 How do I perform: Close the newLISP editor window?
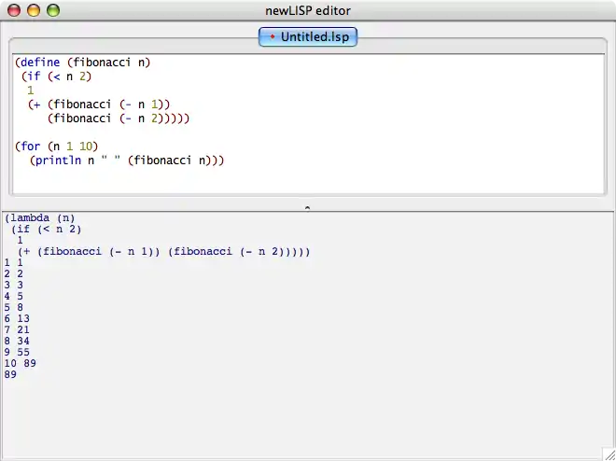coord(13,10)
